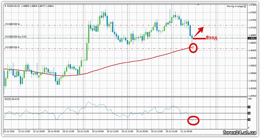This screenshot has height=138, width=260.
Task: Click the 1.46405 price axis label
Action: pyautogui.click(x=253, y=51)
